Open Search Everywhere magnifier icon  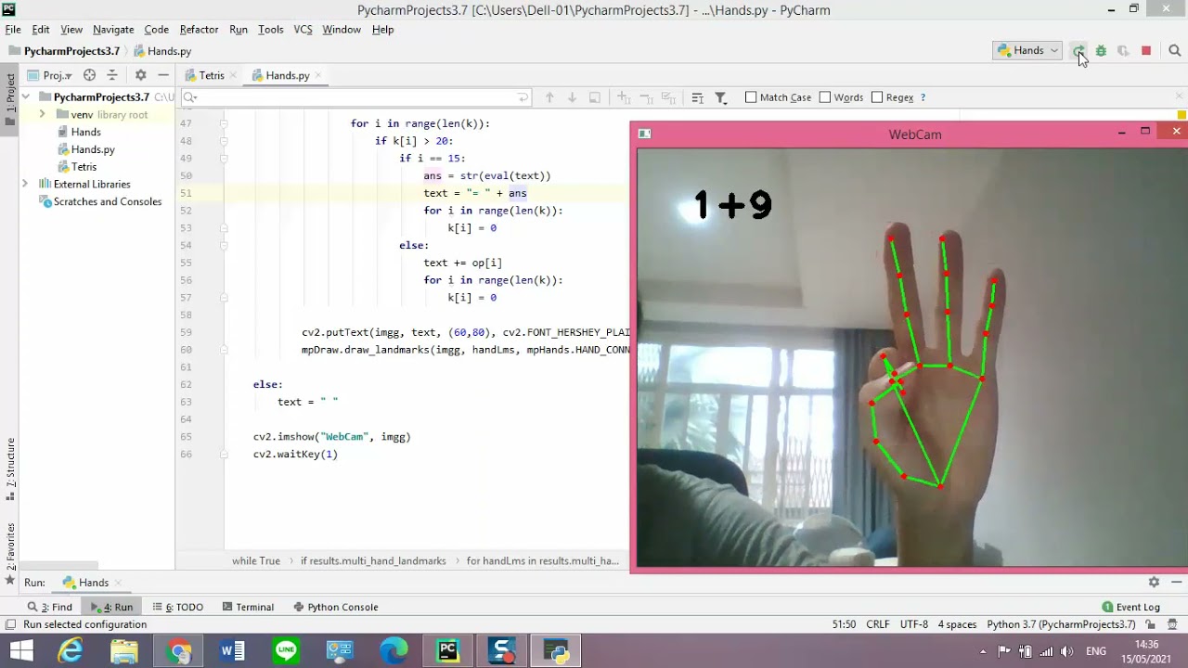tap(1174, 51)
